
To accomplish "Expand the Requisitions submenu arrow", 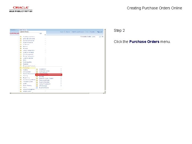I will tap(61, 69).
